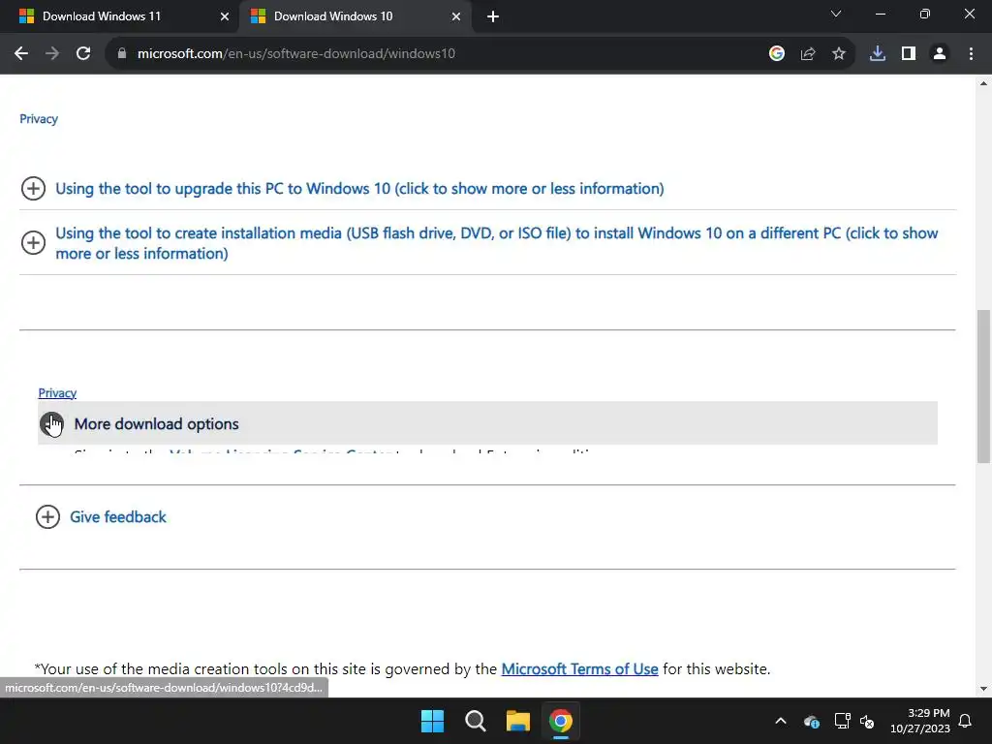The height and width of the screenshot is (744, 992).
Task: Restore down the Chrome window
Action: tap(925, 14)
